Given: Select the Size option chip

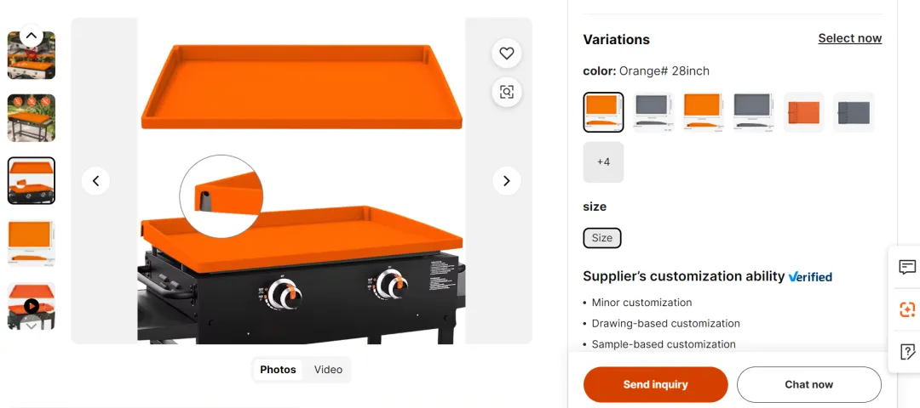Looking at the screenshot, I should point(602,238).
